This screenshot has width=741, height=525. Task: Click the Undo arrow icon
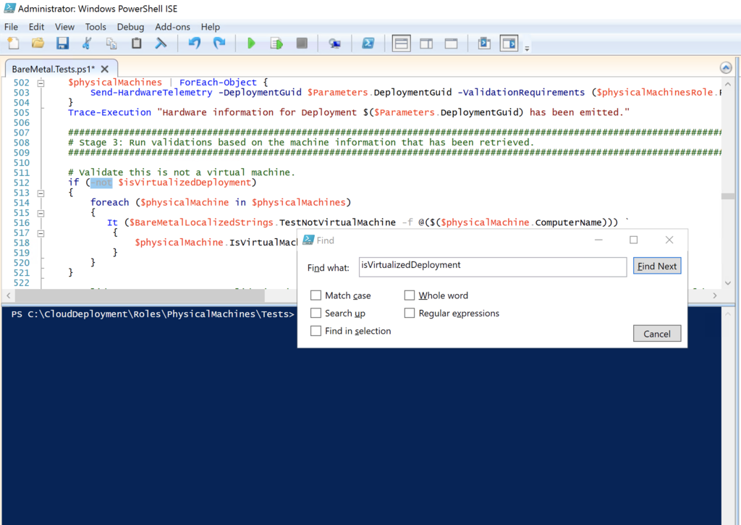coord(194,43)
